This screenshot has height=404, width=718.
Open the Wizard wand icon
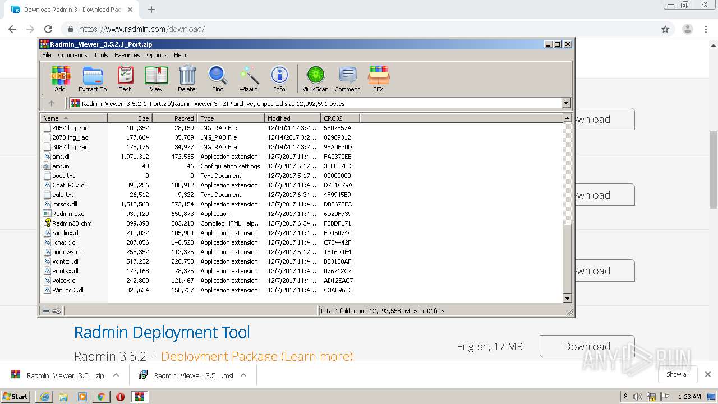coord(248,79)
